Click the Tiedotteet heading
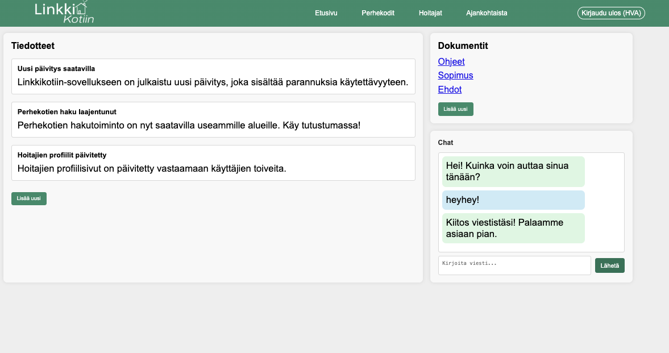Image resolution: width=669 pixels, height=353 pixels. [x=33, y=45]
